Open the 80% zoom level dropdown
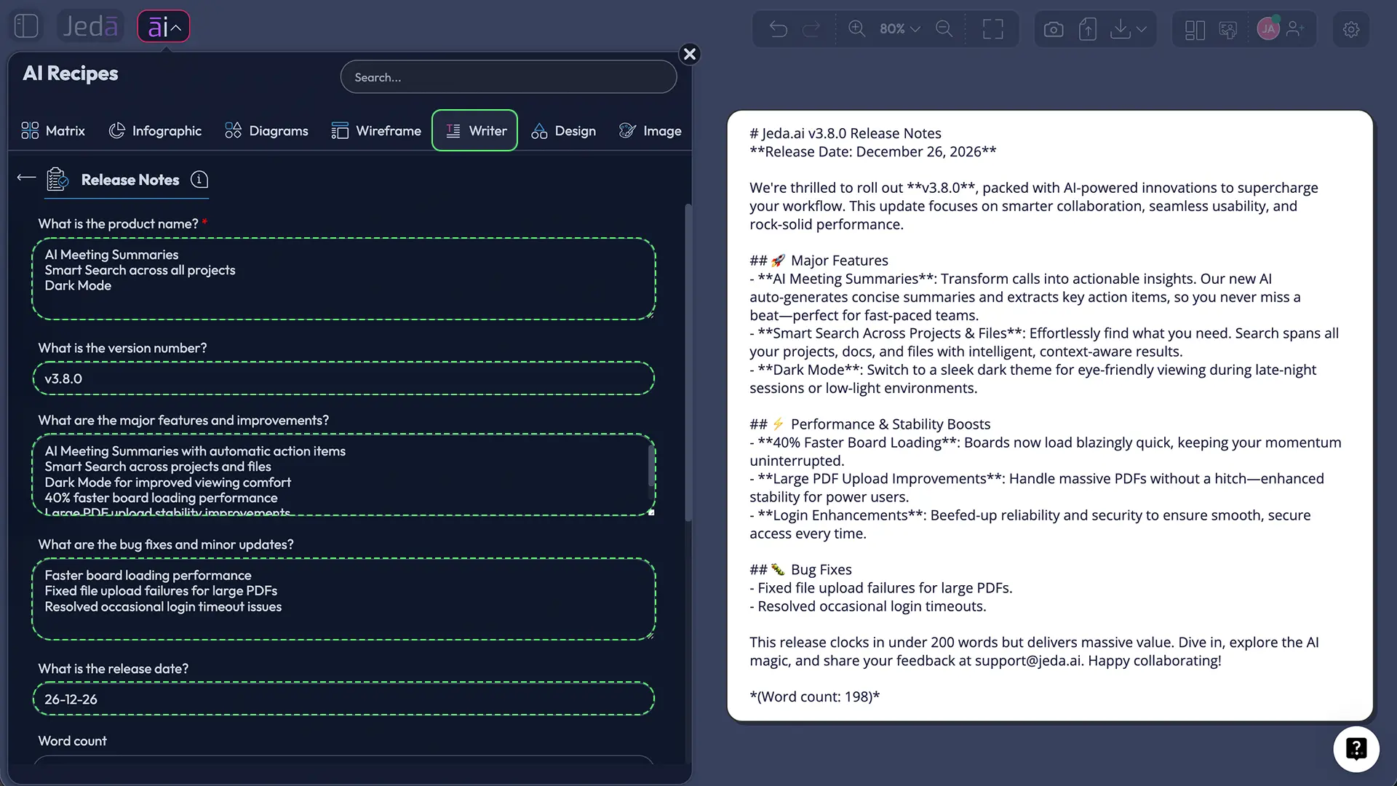 tap(900, 28)
